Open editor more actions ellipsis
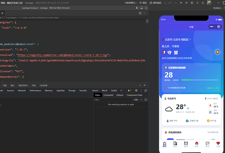Image resolution: width=225 pixels, height=153 pixels. (x=144, y=13)
